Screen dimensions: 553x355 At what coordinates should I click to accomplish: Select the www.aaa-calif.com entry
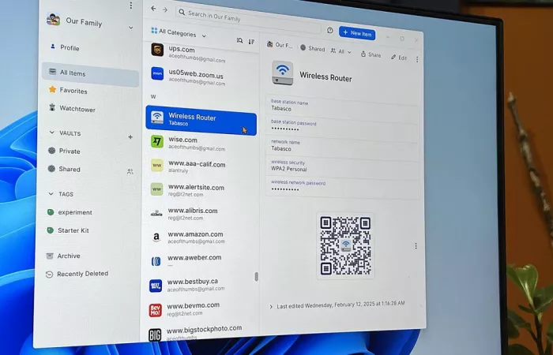pos(201,166)
